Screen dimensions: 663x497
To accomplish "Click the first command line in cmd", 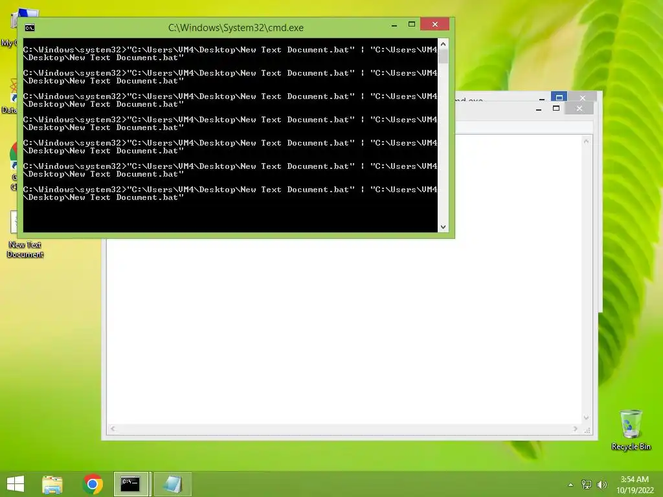I will tap(230, 54).
